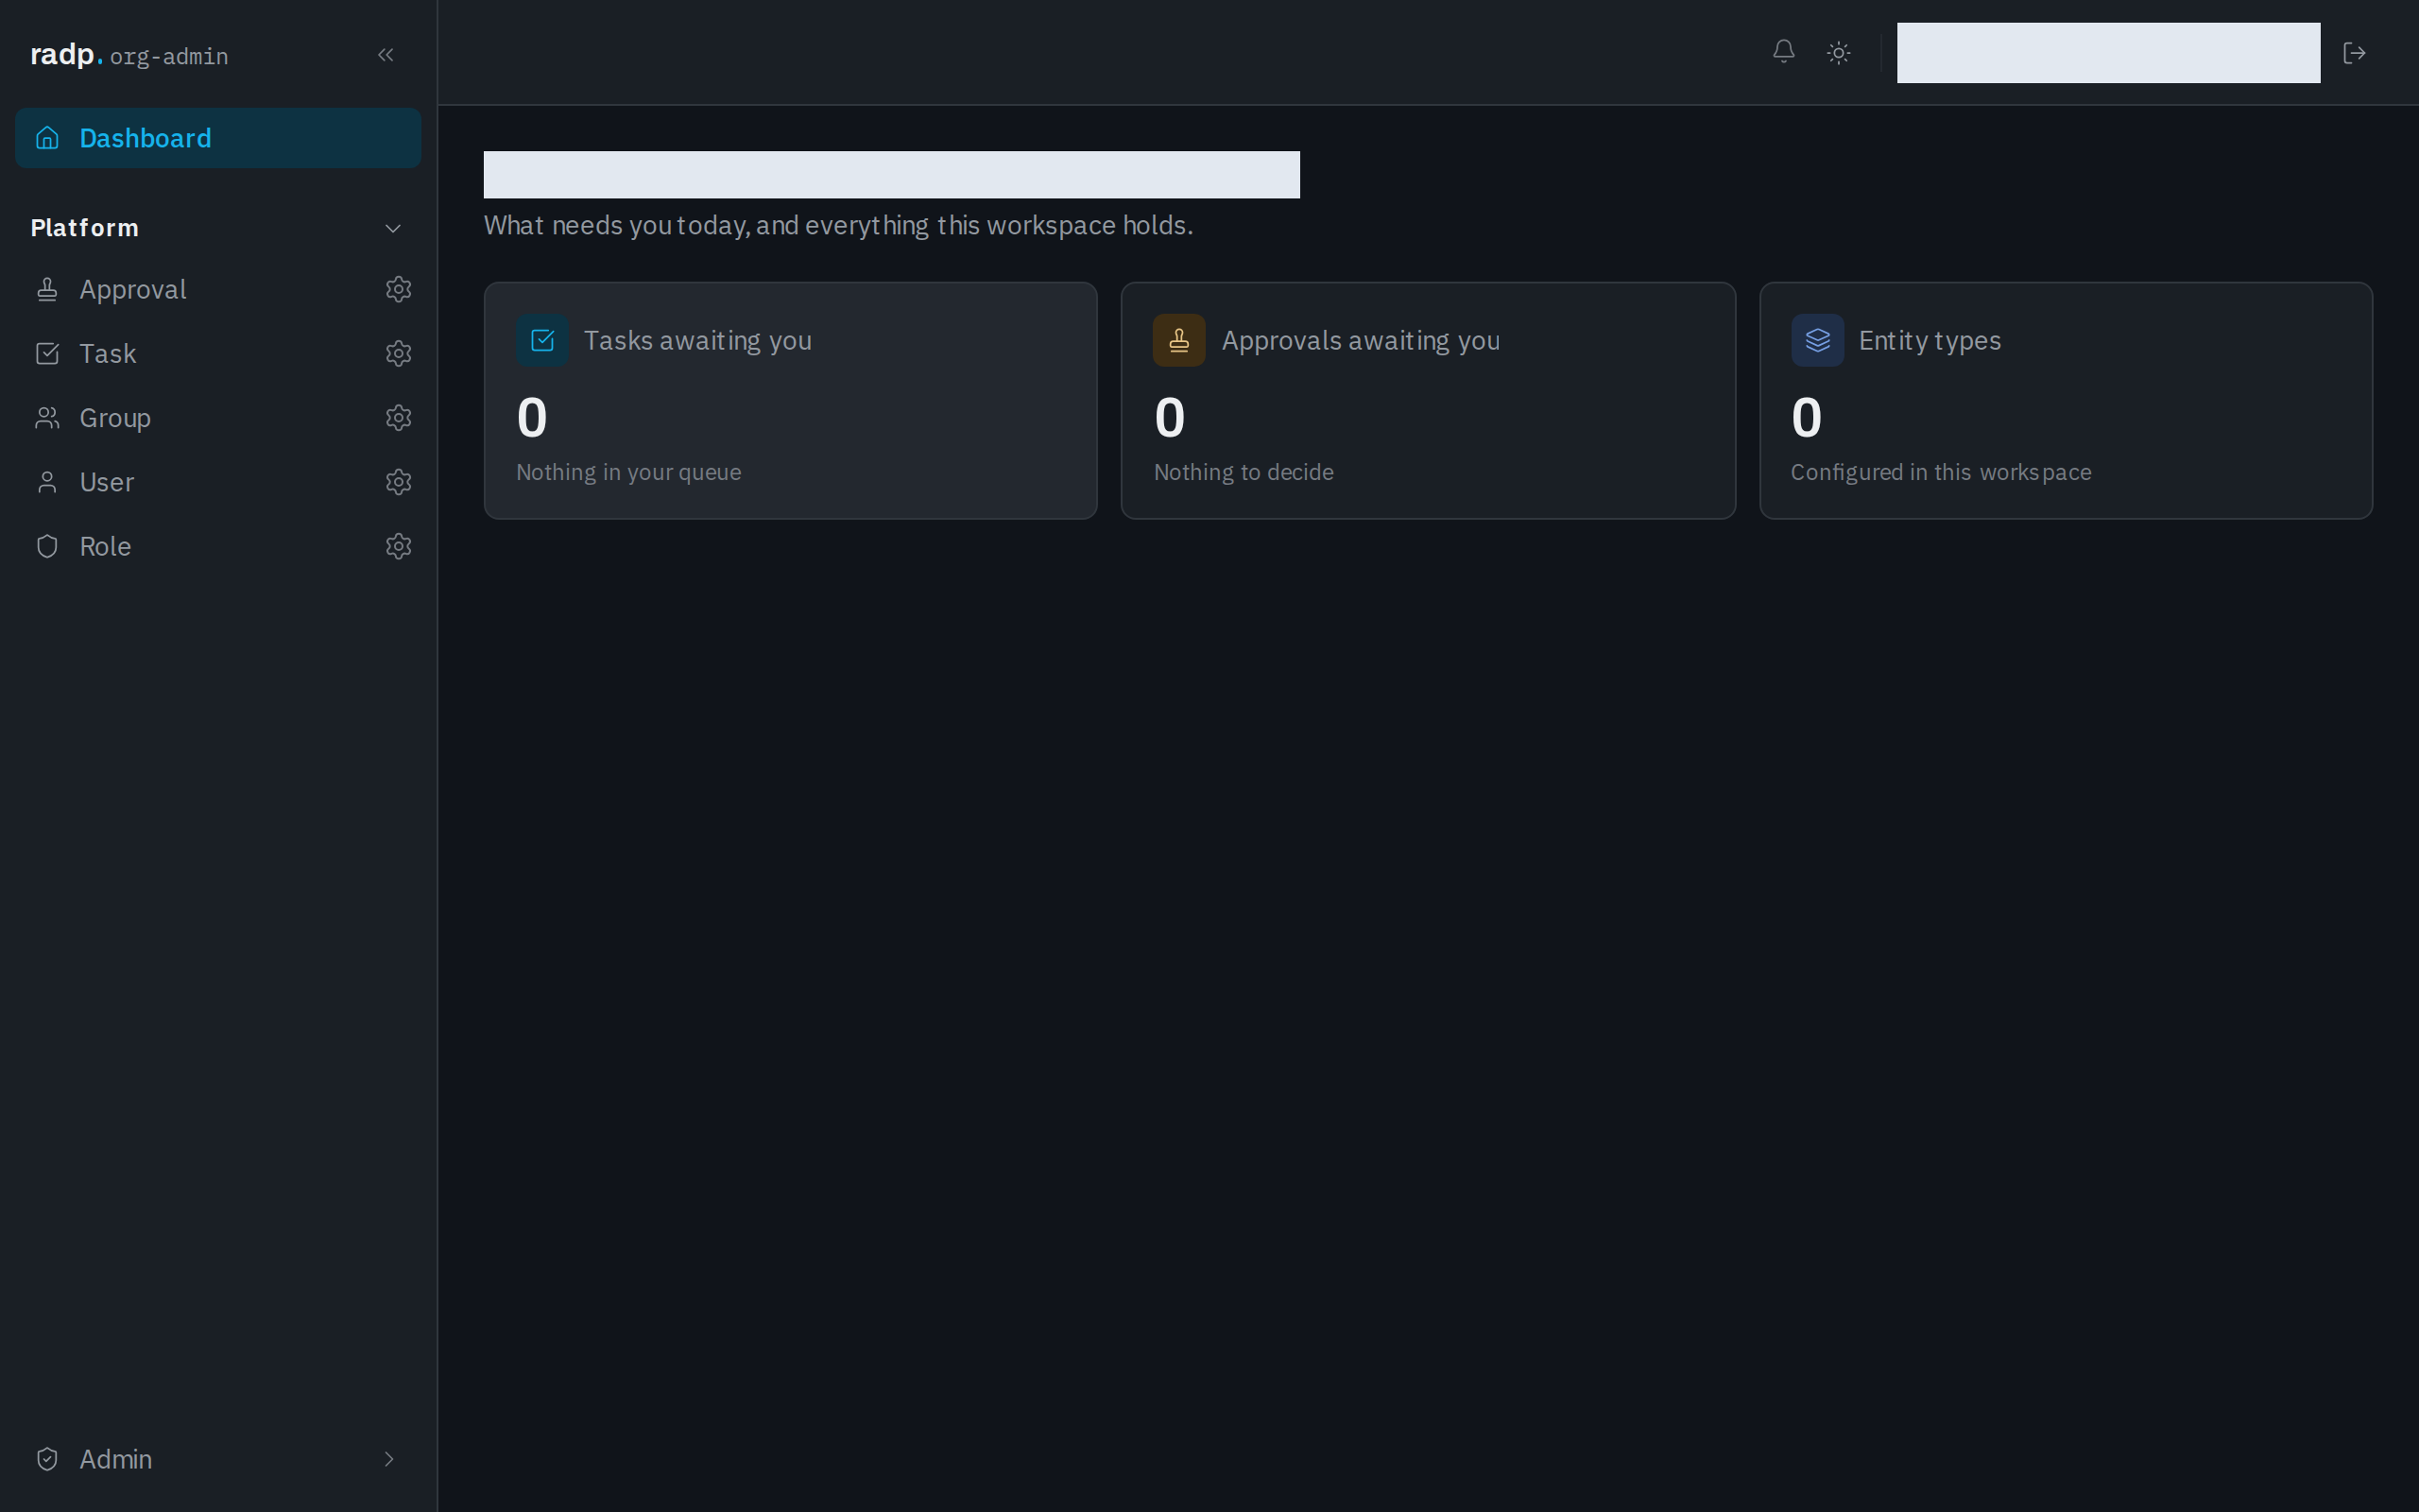Click the Approval stamp icon in sidebar
The height and width of the screenshot is (1512, 2419).
coord(47,289)
